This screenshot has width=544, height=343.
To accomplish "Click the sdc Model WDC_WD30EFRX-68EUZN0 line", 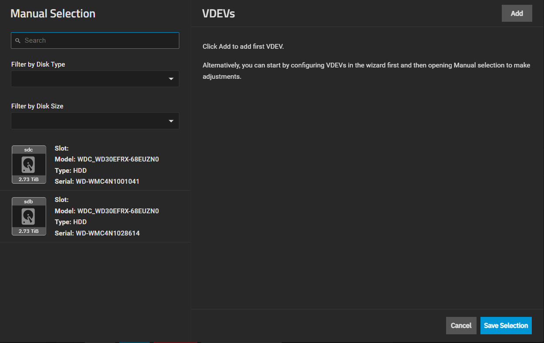I will click(x=107, y=159).
